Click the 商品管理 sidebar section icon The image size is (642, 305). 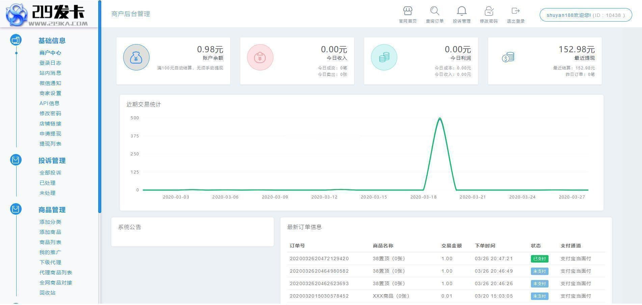coord(16,209)
